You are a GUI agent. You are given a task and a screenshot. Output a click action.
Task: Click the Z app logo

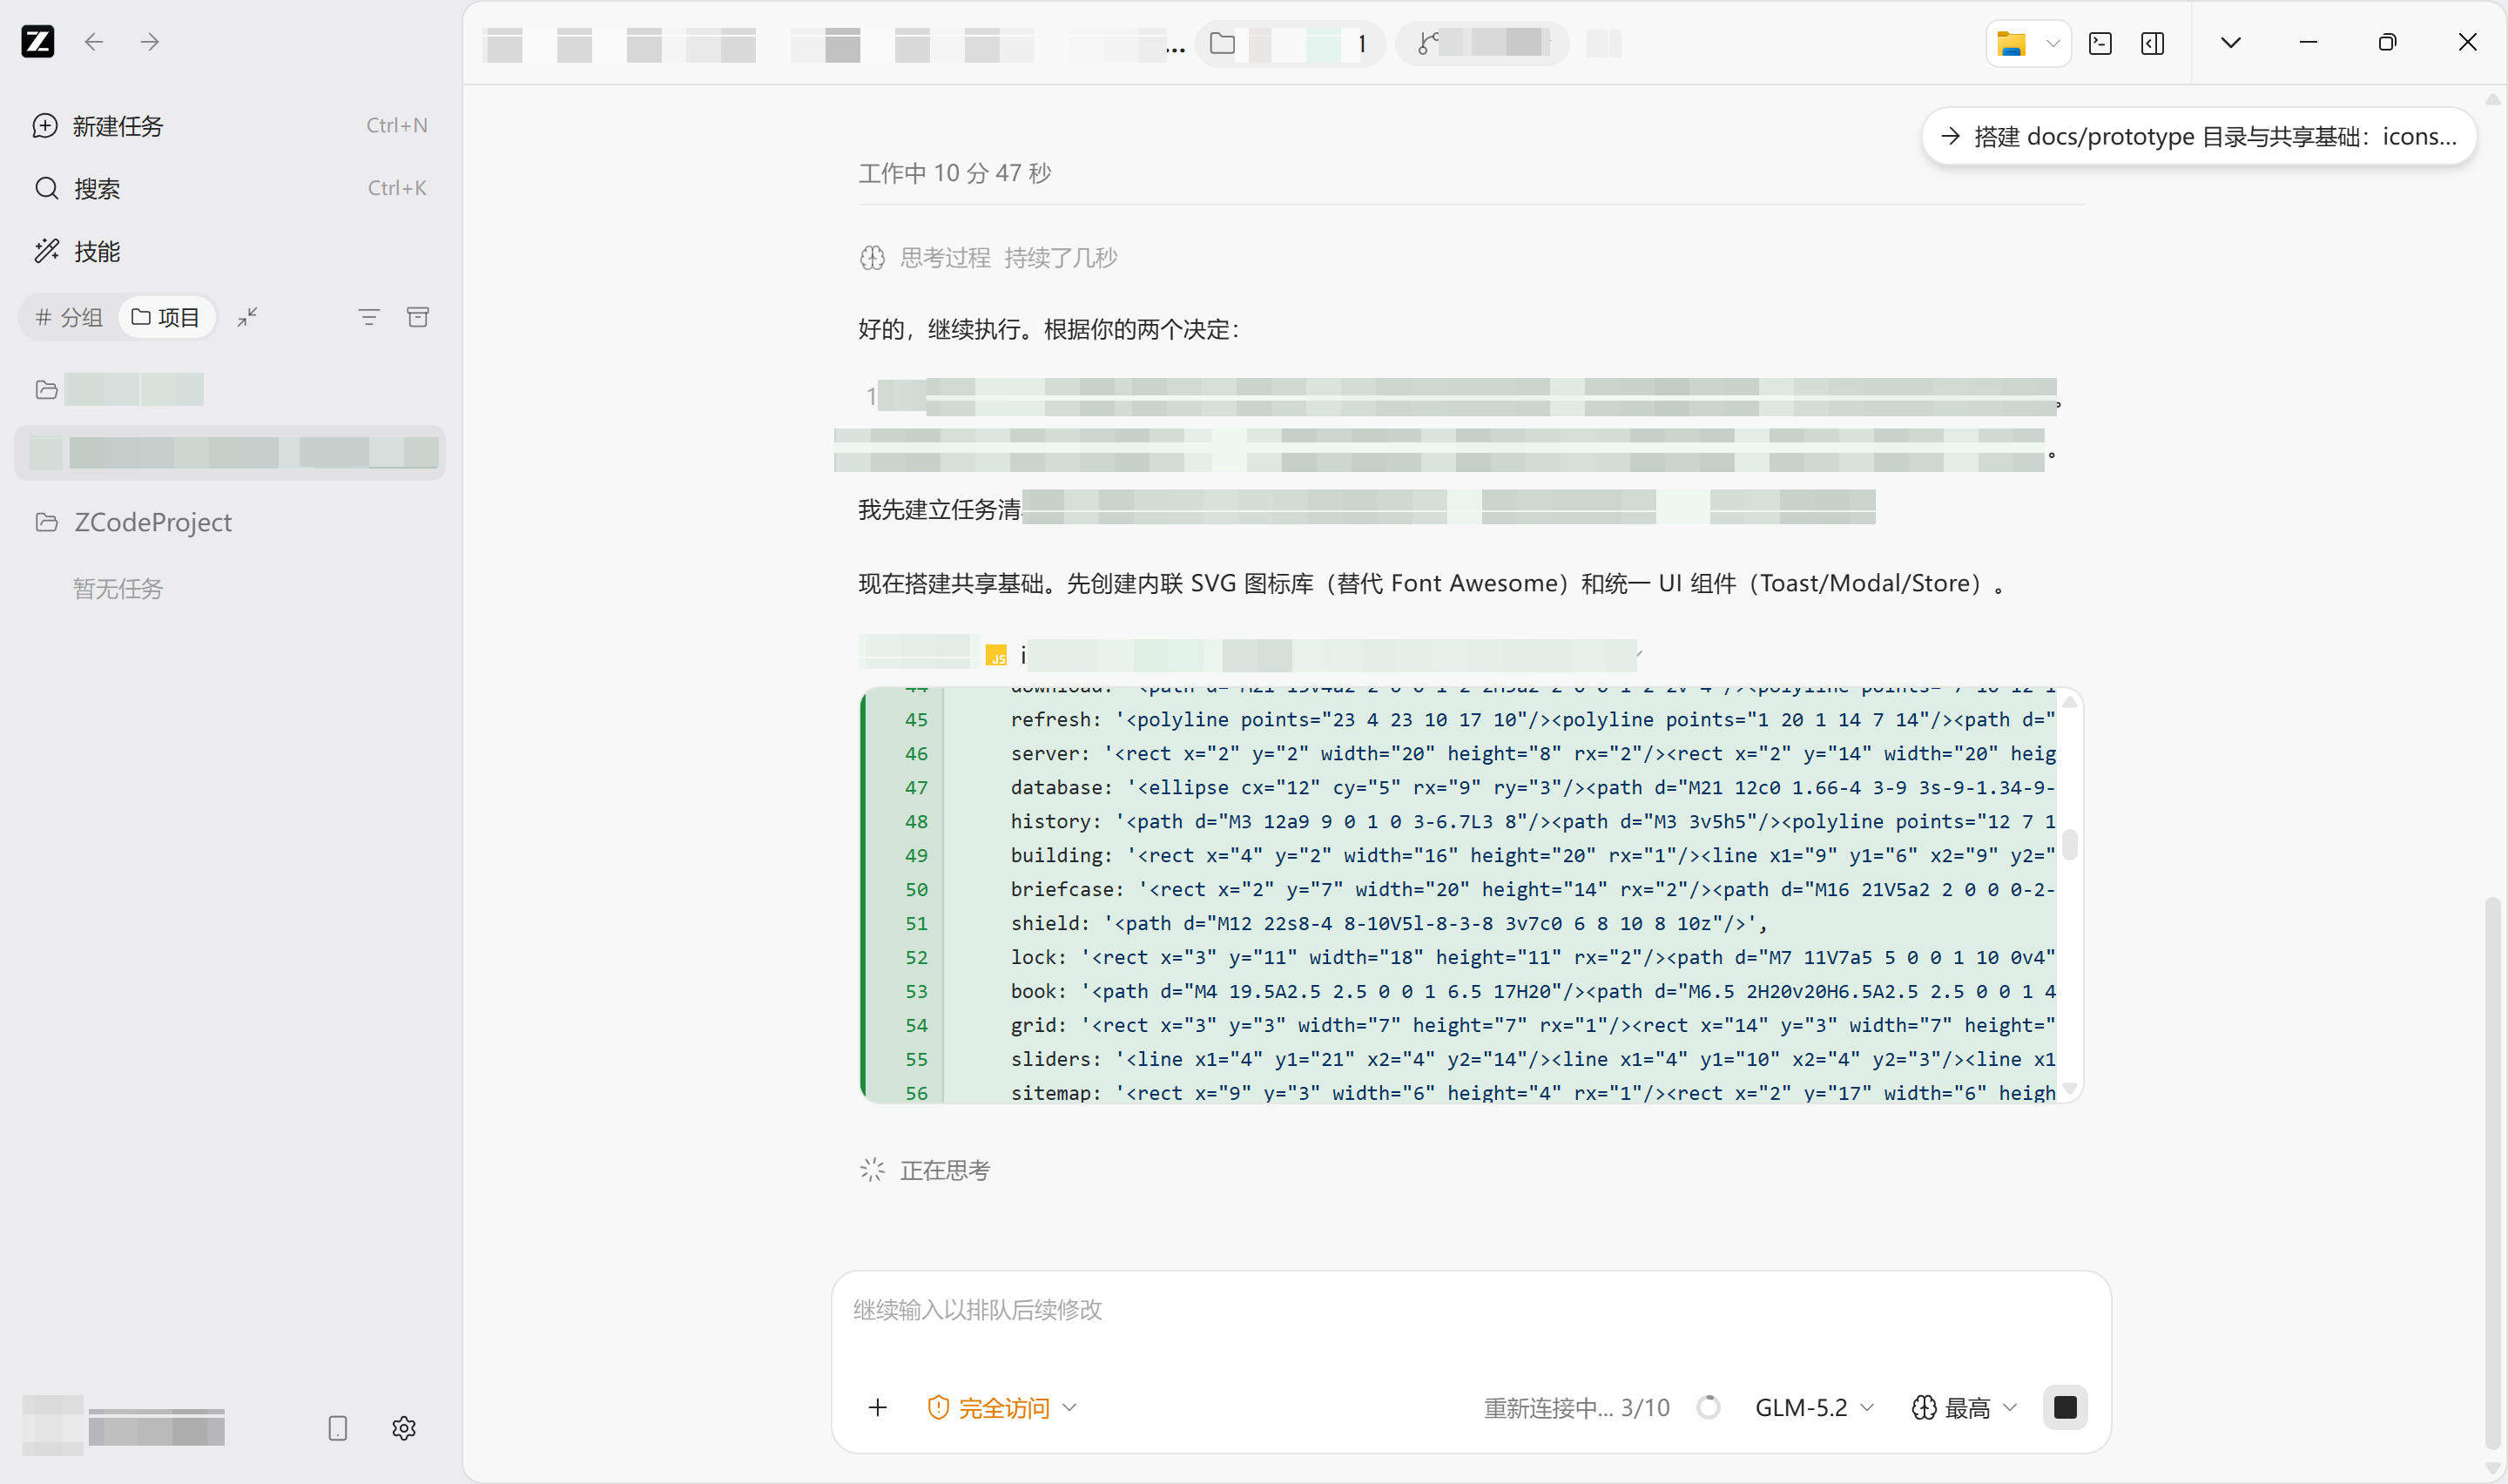coord(38,42)
